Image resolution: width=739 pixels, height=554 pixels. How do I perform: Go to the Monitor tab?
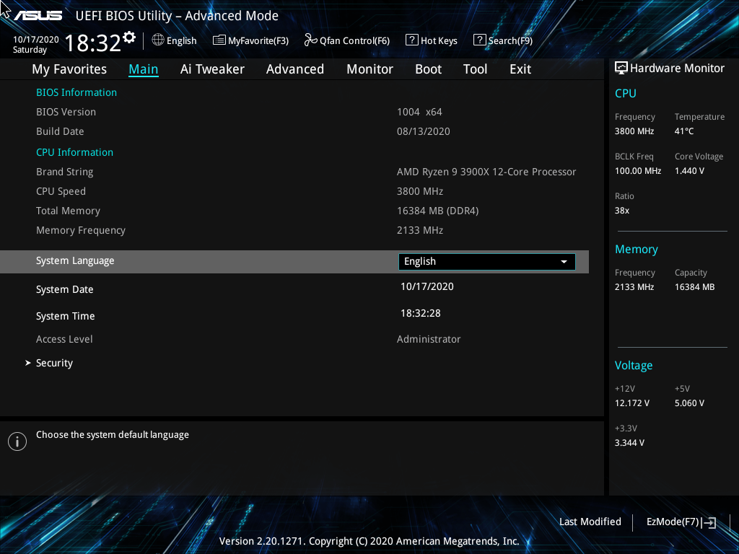click(x=370, y=69)
